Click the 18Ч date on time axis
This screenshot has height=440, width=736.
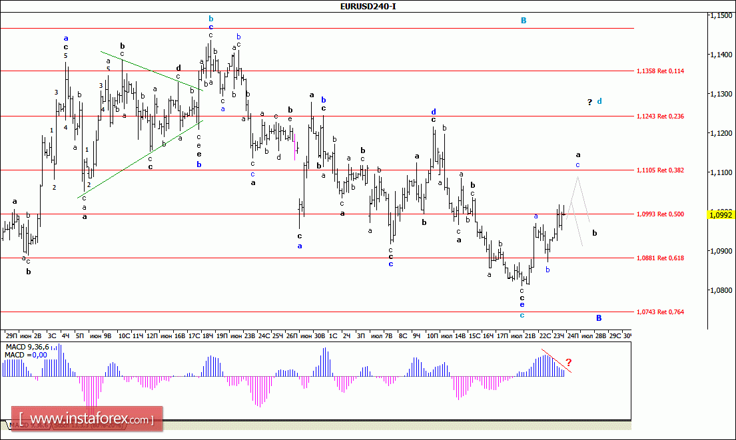click(x=209, y=337)
